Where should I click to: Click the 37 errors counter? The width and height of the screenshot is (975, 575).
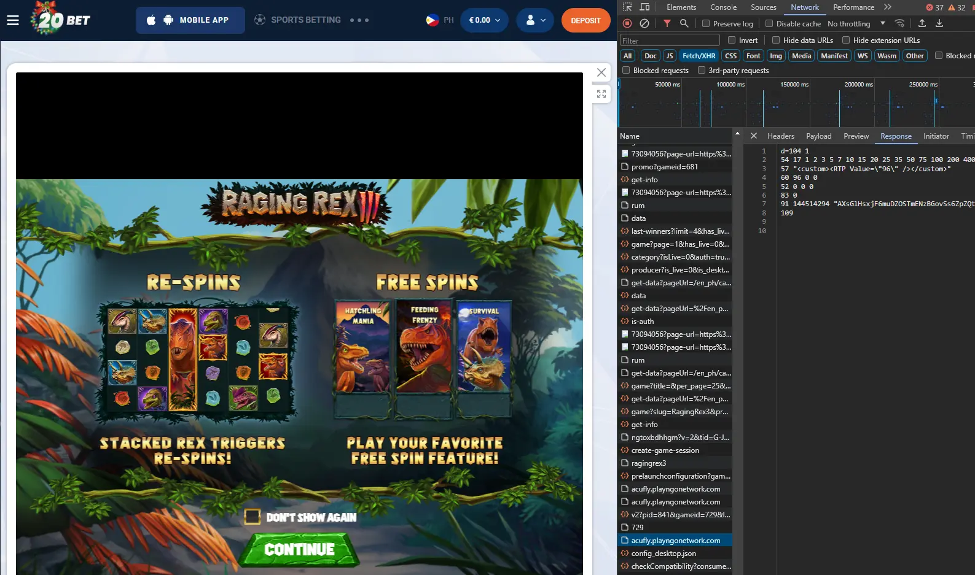pyautogui.click(x=934, y=8)
